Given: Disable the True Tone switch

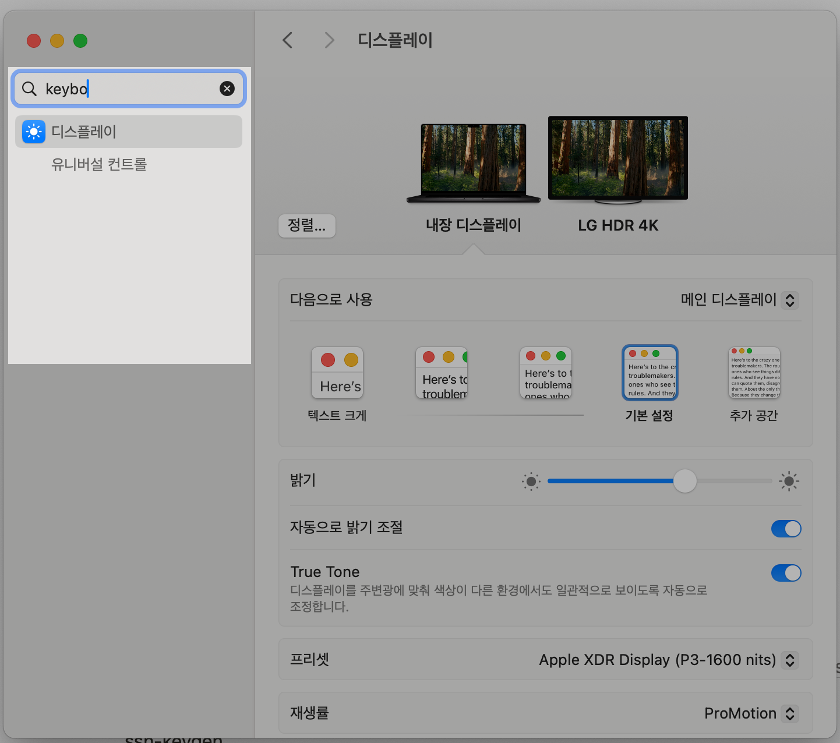Looking at the screenshot, I should tap(786, 573).
